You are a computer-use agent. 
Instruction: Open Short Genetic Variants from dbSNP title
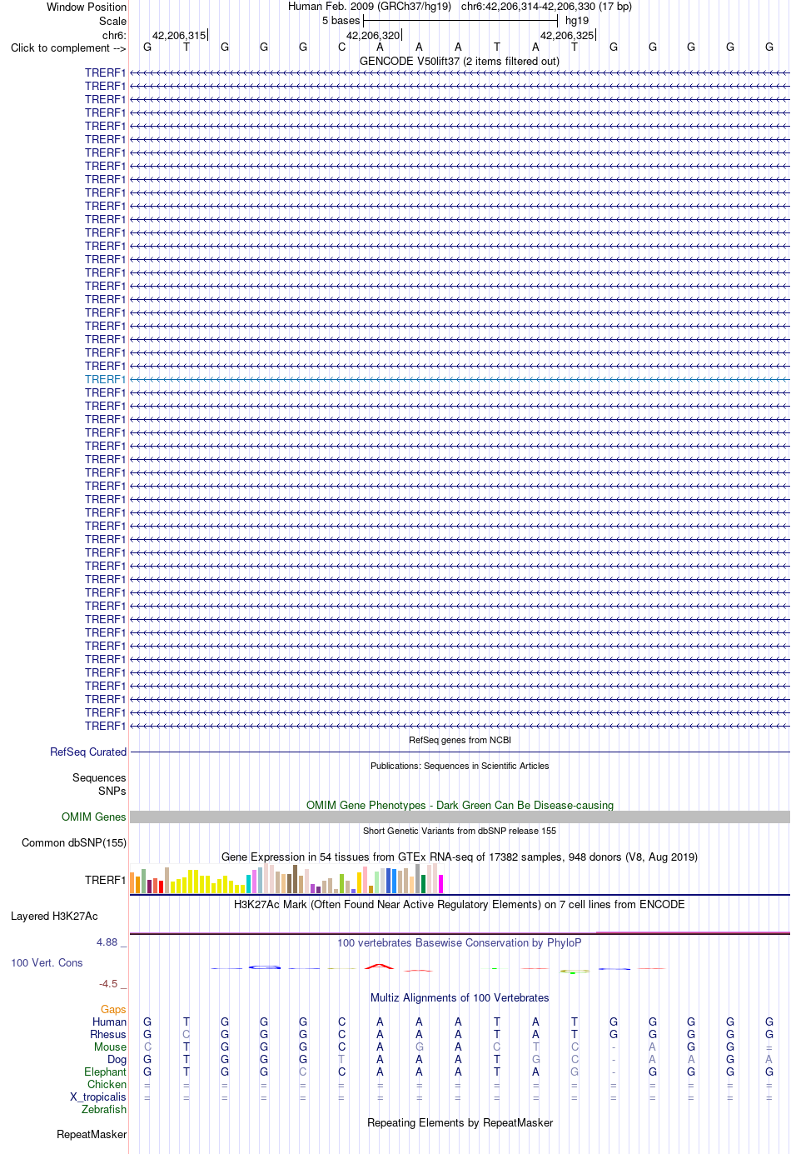coord(460,831)
